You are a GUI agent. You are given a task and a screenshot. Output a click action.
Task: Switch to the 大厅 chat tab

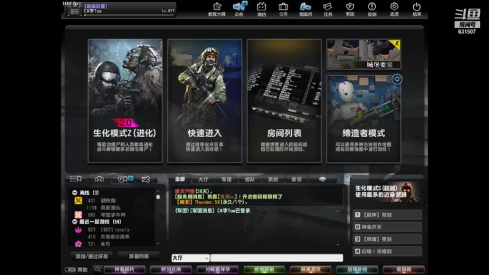[203, 179]
